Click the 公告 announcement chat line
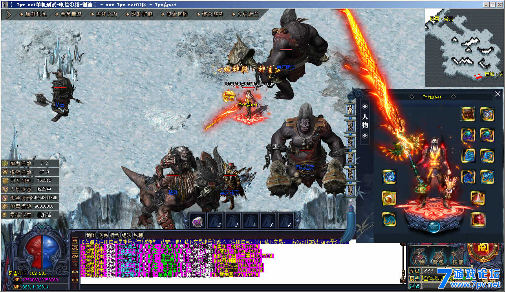This screenshot has height=292, width=505. 215,241
